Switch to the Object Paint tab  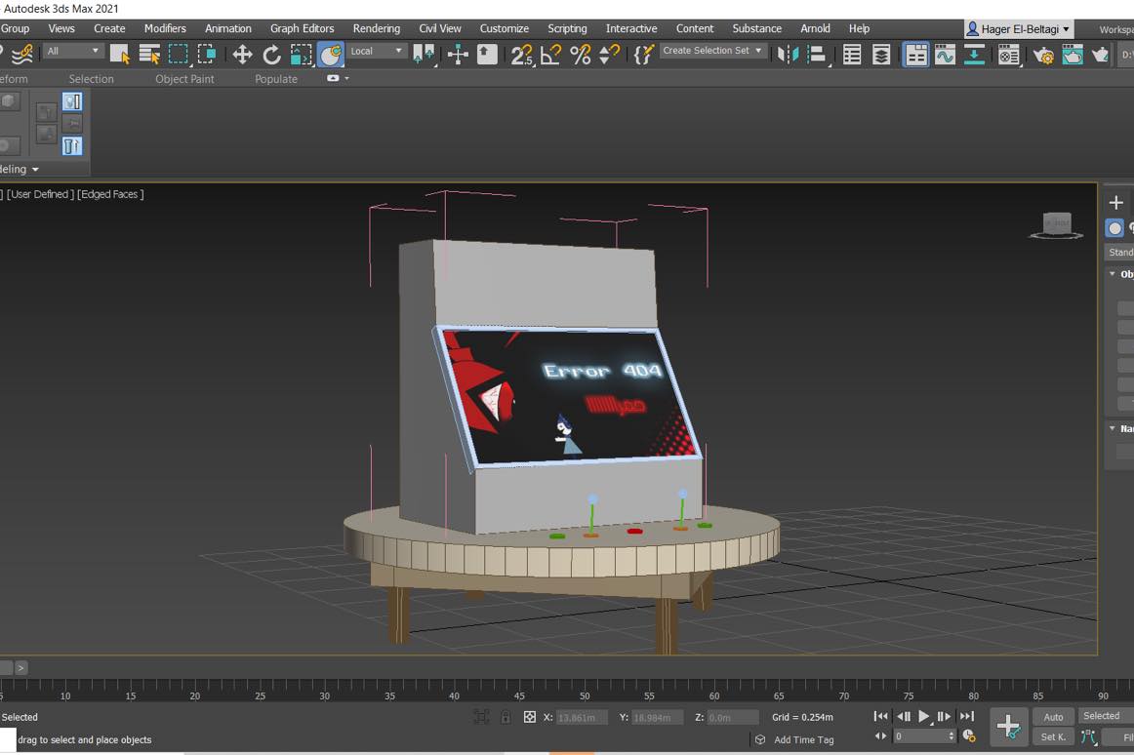[x=184, y=79]
